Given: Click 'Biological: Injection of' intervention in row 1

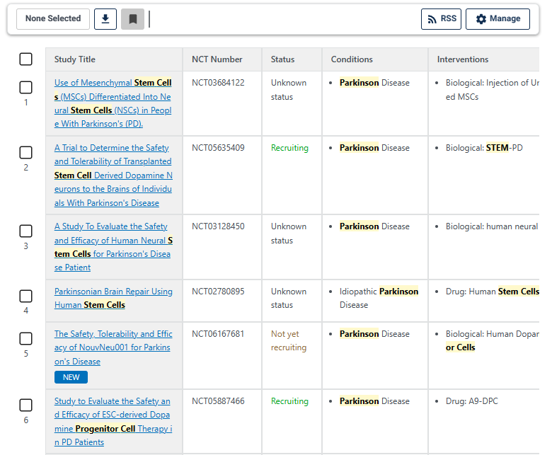Looking at the screenshot, I should click(492, 90).
